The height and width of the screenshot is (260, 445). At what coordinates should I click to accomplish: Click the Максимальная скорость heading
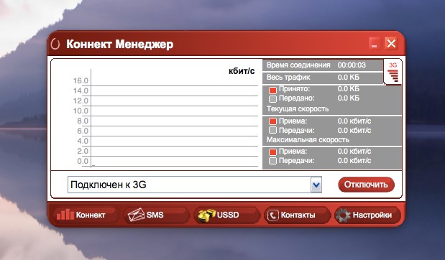(308, 140)
